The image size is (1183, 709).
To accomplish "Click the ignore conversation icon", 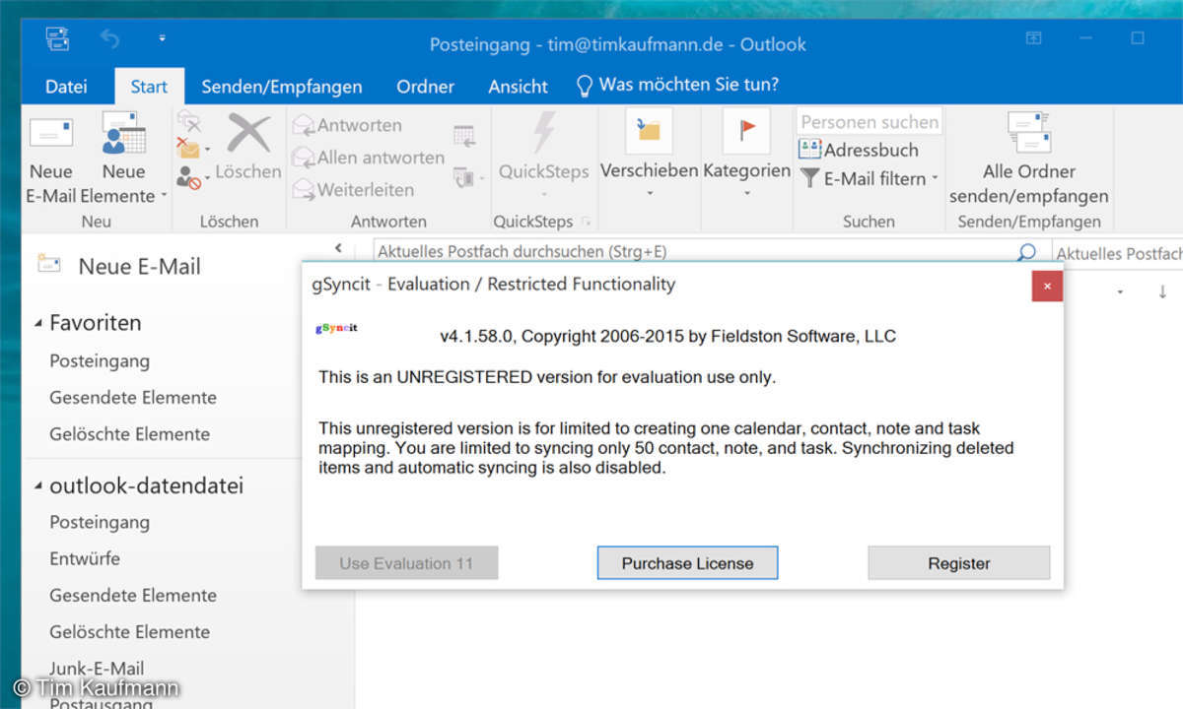I will 187,122.
